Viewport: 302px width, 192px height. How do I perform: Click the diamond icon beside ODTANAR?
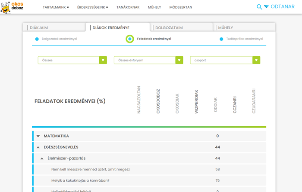(266, 6)
